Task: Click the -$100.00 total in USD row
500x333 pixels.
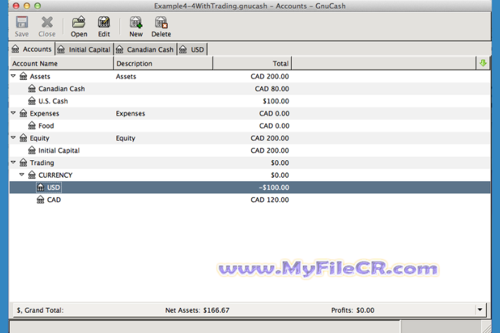Action: (x=274, y=187)
